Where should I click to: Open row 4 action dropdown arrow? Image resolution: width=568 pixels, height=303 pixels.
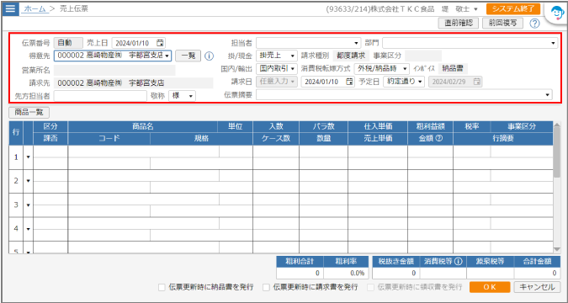pyautogui.click(x=29, y=229)
